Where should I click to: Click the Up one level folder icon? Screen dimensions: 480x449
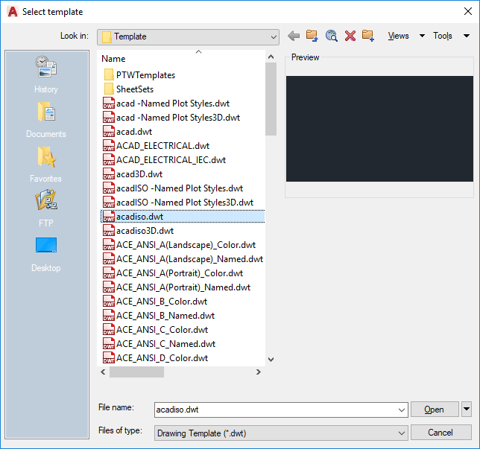pyautogui.click(x=312, y=36)
